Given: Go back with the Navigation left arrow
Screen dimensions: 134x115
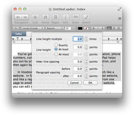Looking at the screenshot, I should click(x=18, y=17).
